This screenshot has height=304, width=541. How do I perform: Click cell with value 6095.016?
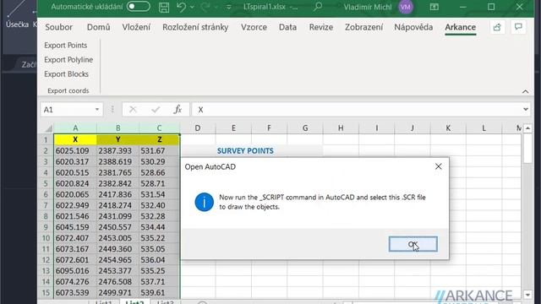pos(75,271)
